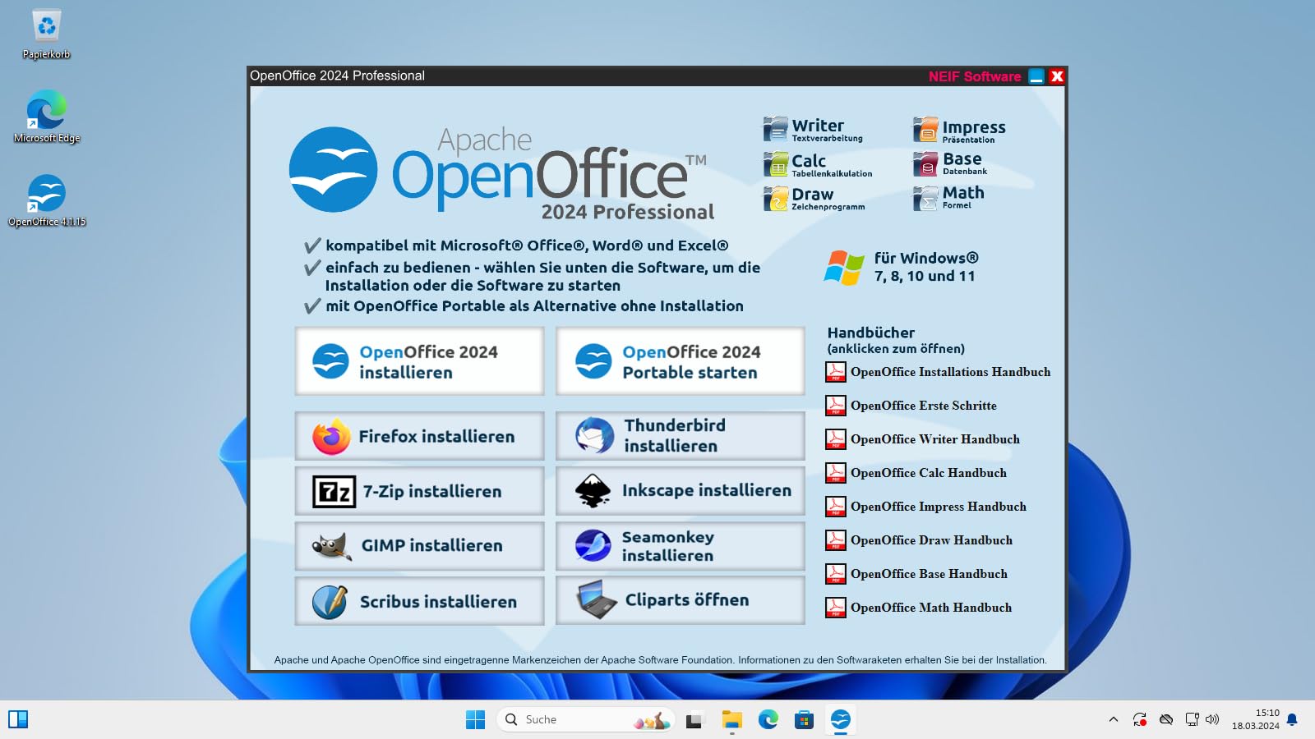Click Cliparts öffnen

point(681,600)
